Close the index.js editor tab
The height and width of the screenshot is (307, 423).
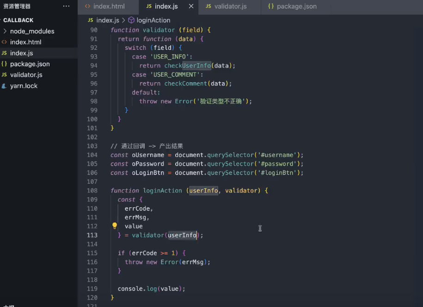[x=191, y=6]
